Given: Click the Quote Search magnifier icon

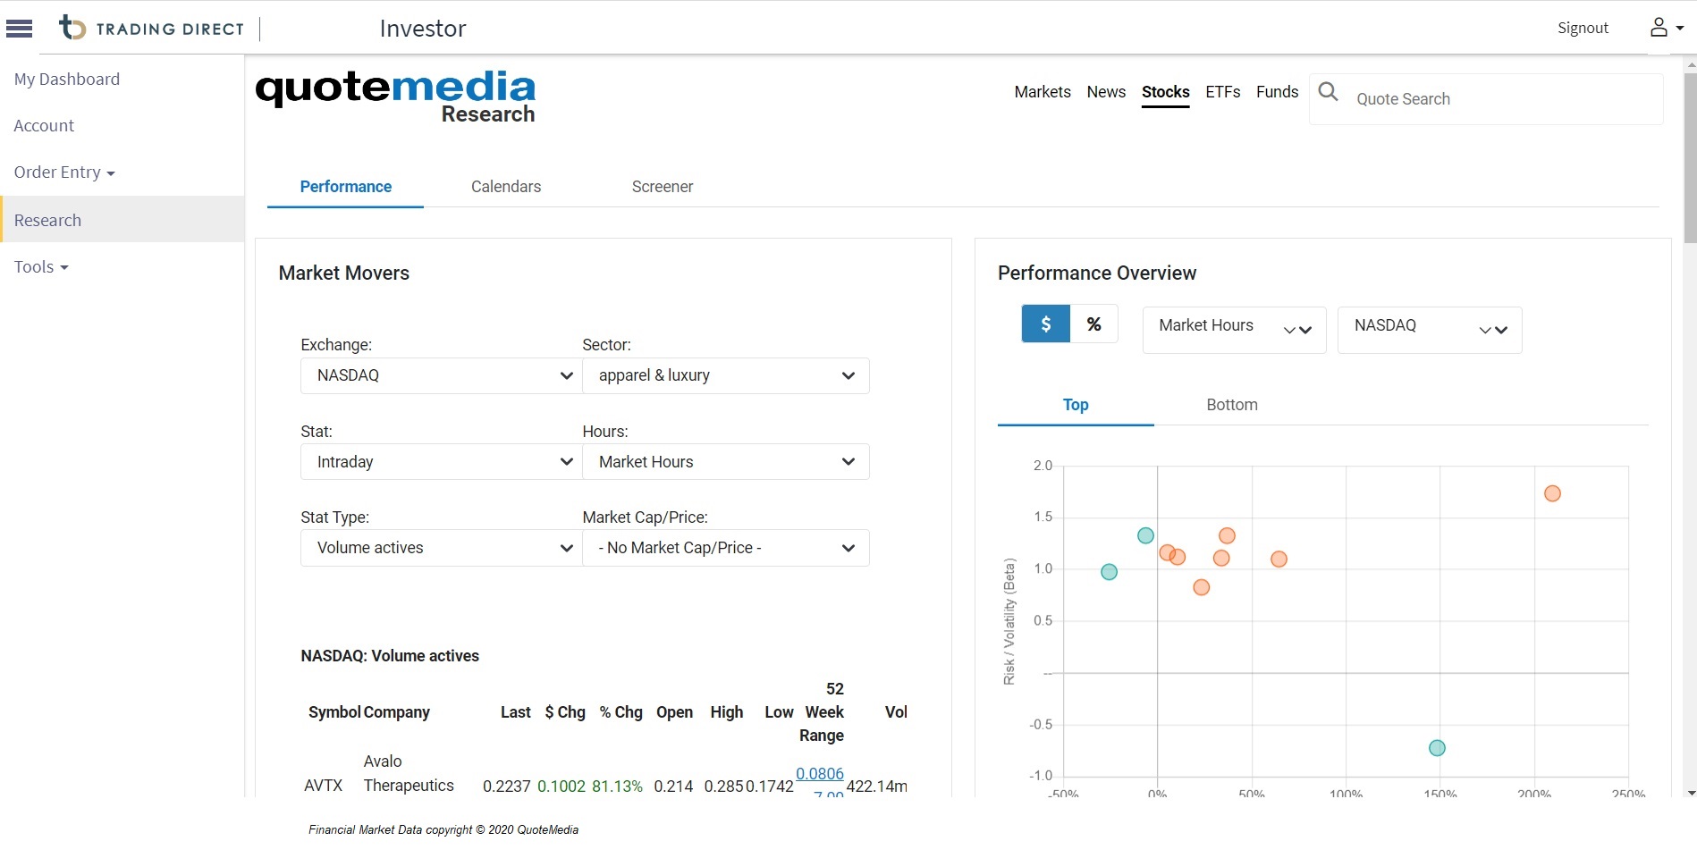Looking at the screenshot, I should [1329, 91].
